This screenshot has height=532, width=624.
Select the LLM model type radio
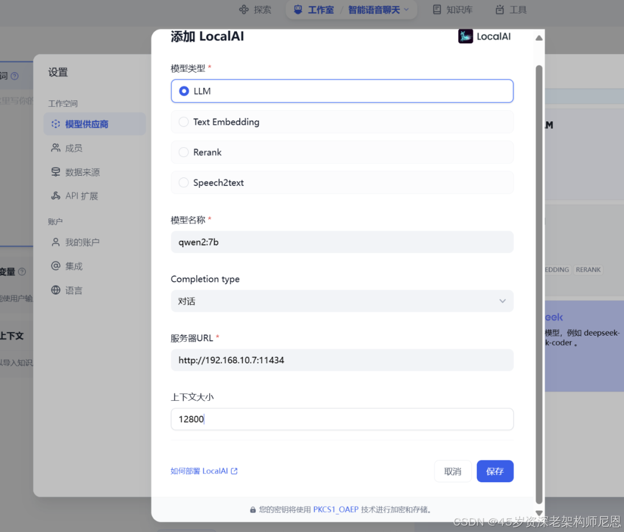(x=342, y=91)
